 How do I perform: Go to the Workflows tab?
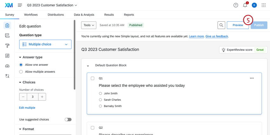pos(31,15)
